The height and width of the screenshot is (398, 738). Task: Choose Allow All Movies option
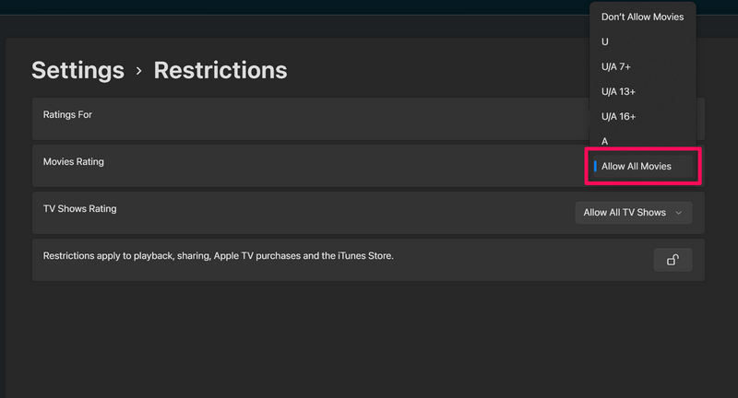(637, 167)
